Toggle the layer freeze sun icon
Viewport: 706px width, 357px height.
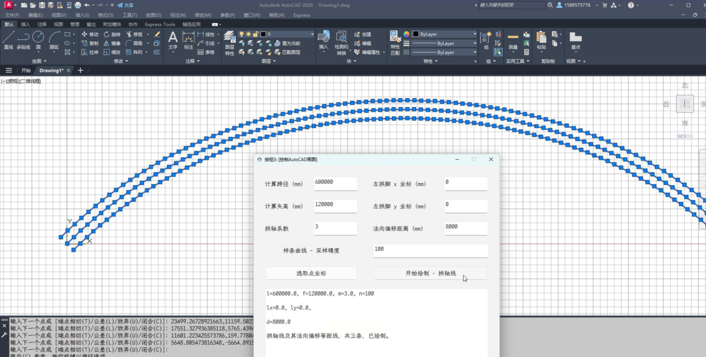pos(249,34)
